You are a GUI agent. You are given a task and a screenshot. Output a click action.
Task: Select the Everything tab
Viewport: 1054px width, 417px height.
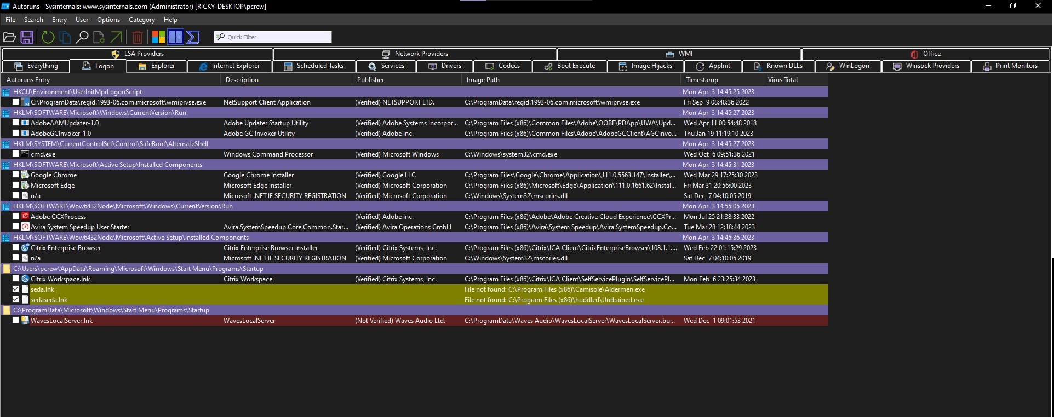click(x=36, y=66)
